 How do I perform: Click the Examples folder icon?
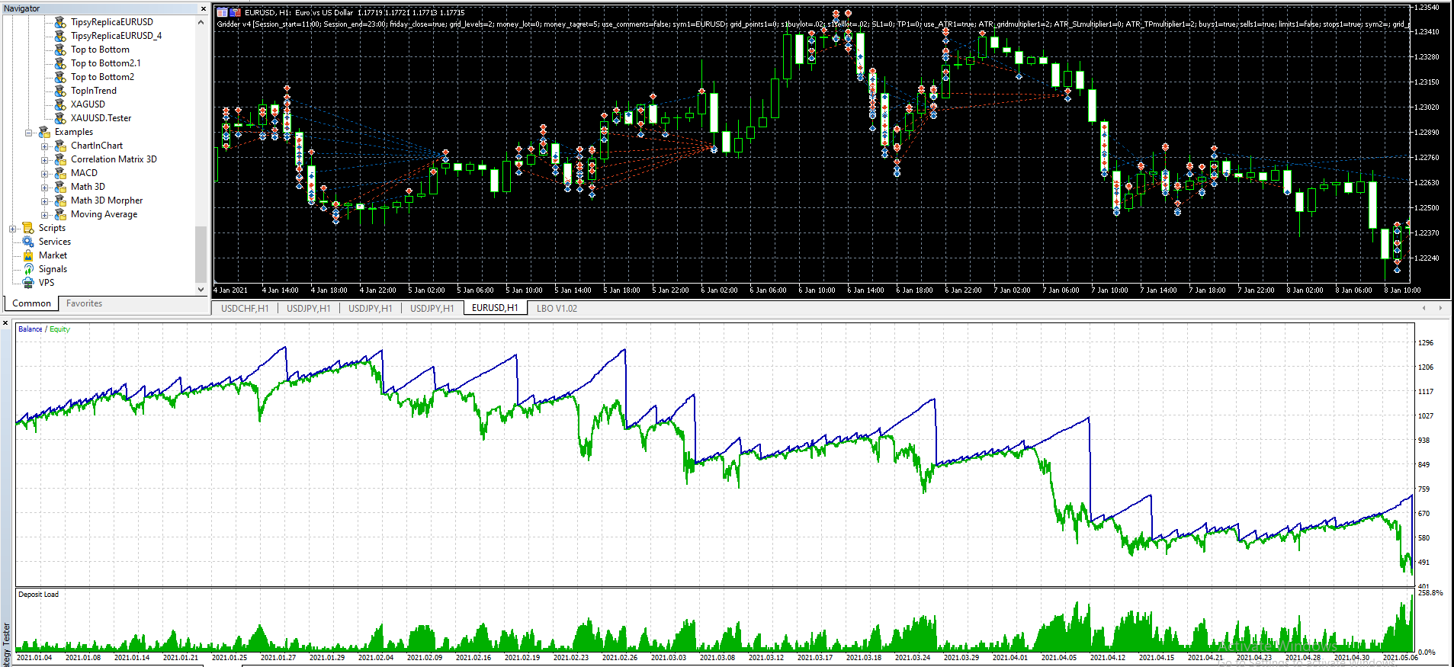tap(44, 132)
